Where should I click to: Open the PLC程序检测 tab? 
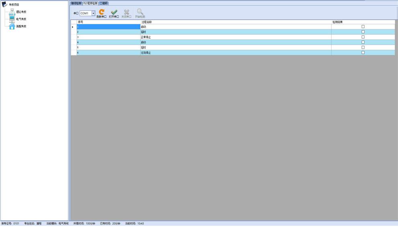90,3
